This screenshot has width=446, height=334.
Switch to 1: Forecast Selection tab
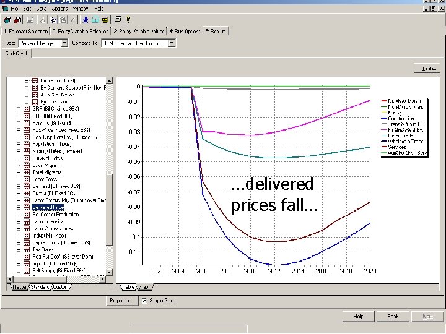(x=26, y=32)
